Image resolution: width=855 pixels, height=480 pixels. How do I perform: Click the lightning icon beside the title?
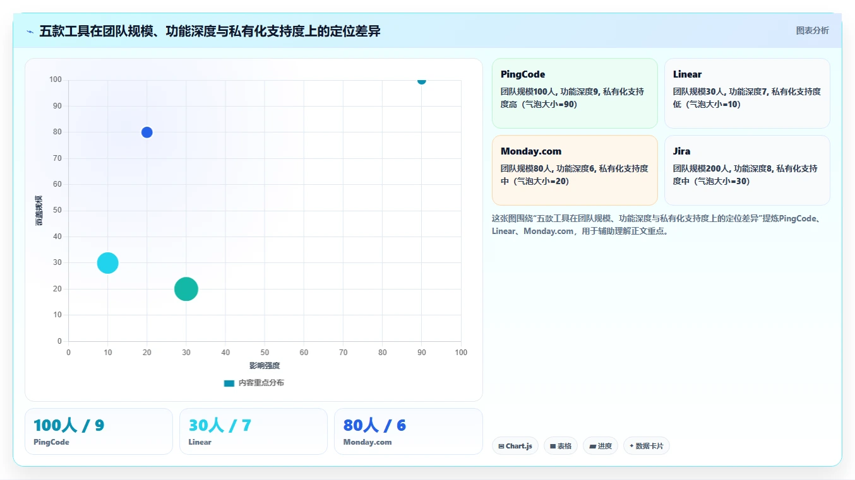30,32
